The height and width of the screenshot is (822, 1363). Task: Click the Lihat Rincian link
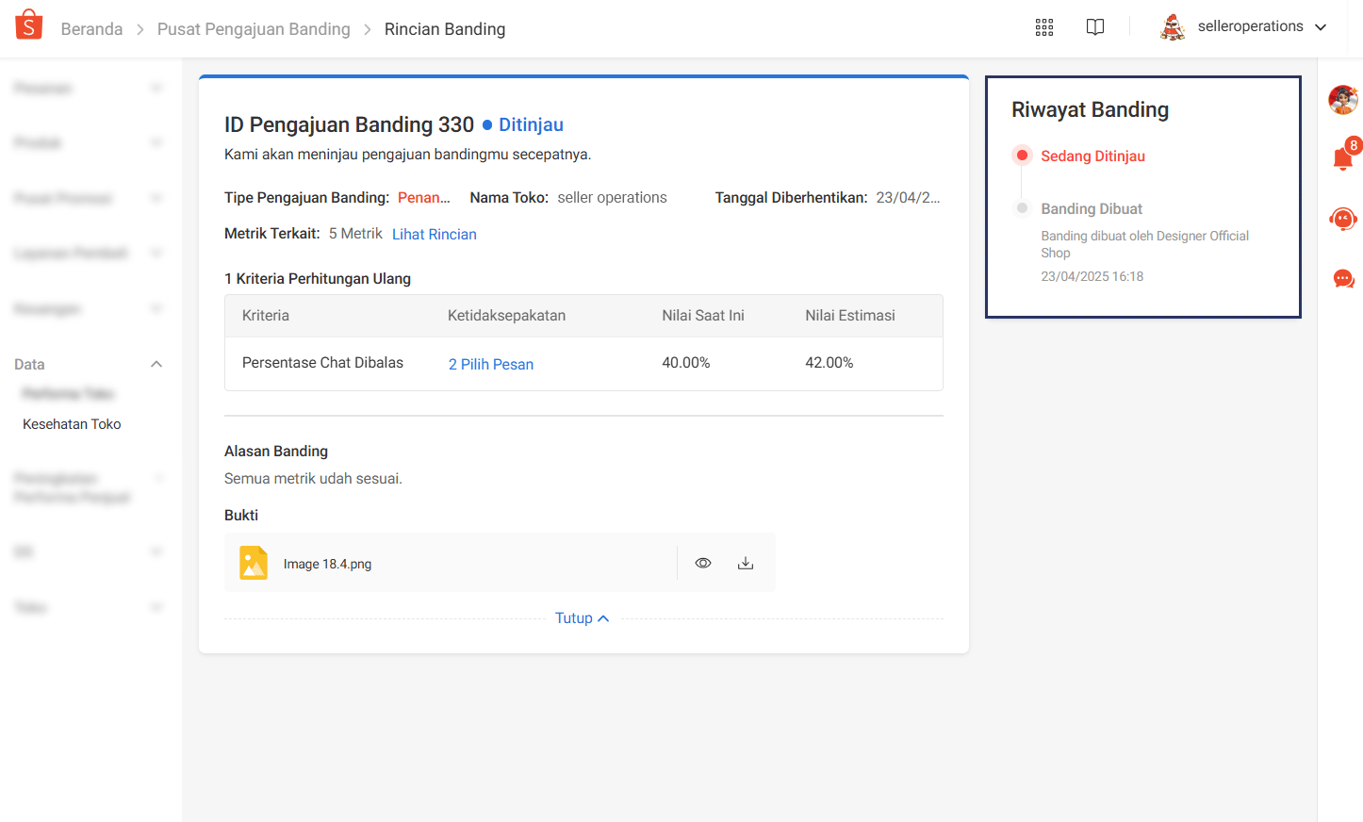pyautogui.click(x=435, y=234)
